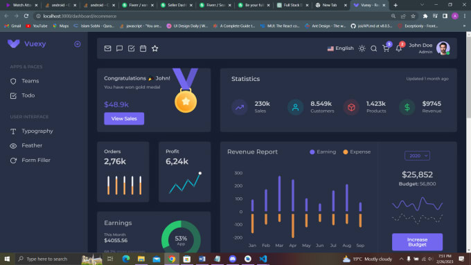Image resolution: width=471 pixels, height=265 pixels.
Task: Open the Gmail bookmark
Action: click(x=12, y=26)
